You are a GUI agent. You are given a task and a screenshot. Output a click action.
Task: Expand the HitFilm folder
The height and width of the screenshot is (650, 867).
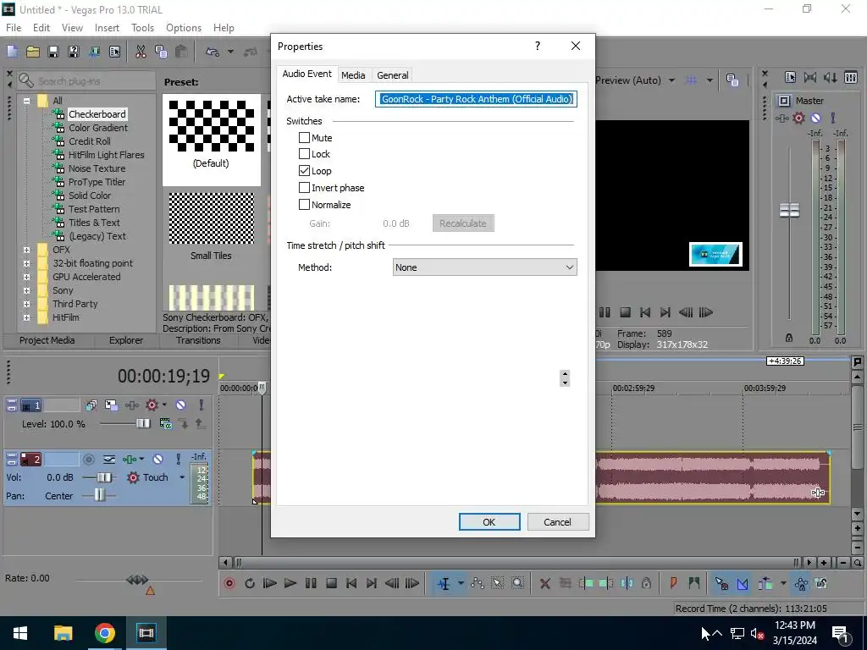pyautogui.click(x=26, y=318)
